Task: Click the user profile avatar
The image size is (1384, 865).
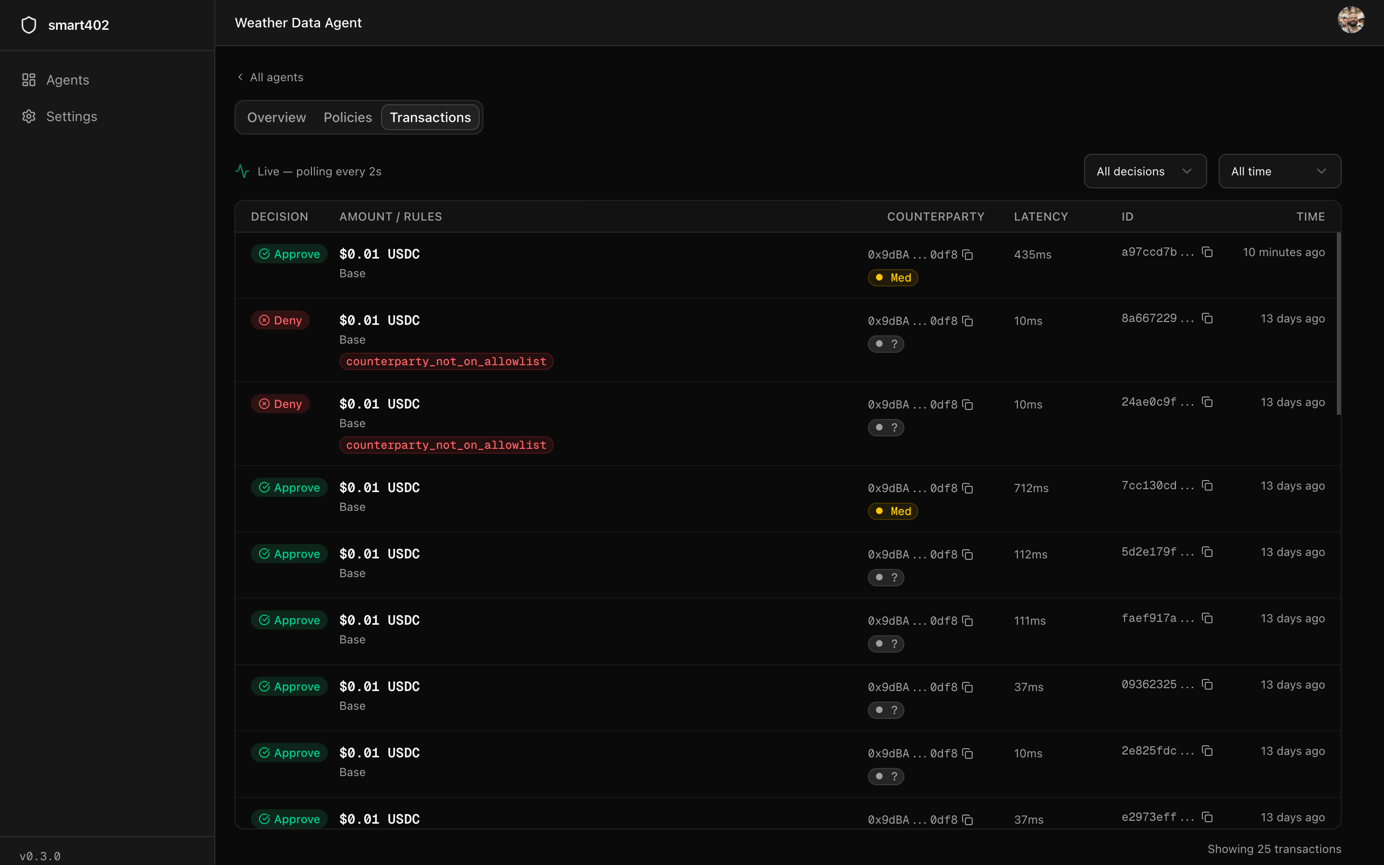Action: (1352, 19)
